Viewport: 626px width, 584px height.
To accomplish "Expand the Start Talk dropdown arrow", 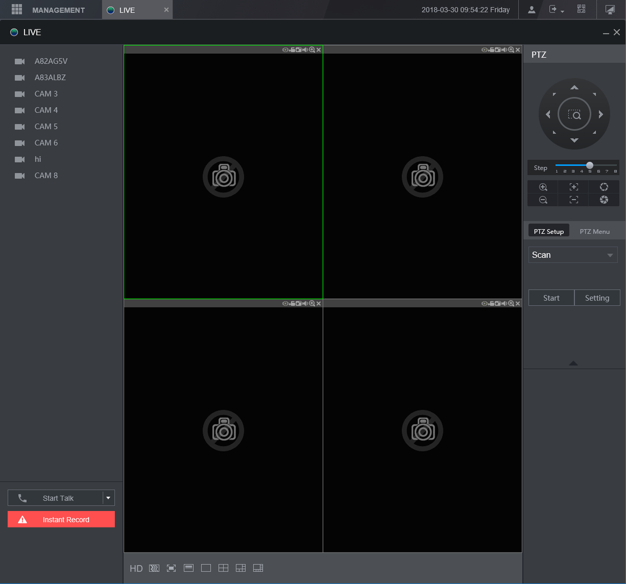I will click(108, 498).
